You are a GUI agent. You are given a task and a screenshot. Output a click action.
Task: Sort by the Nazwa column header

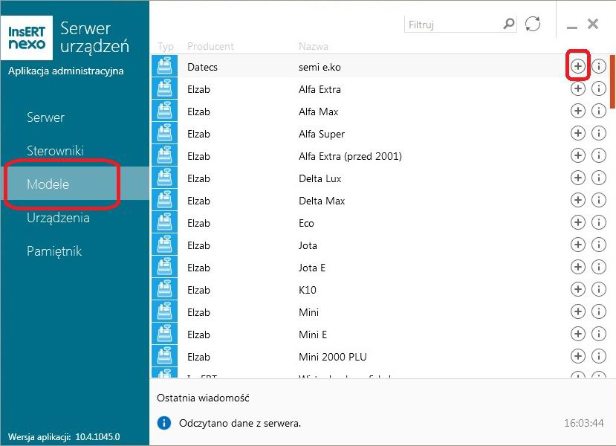click(313, 46)
